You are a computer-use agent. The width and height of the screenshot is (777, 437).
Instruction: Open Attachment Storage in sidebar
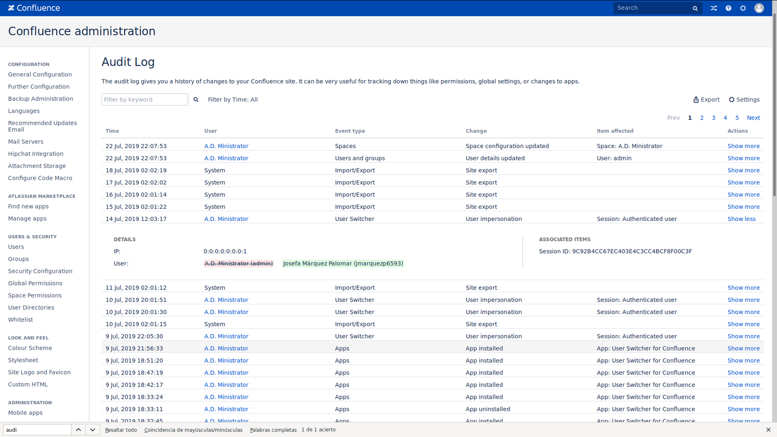point(37,166)
